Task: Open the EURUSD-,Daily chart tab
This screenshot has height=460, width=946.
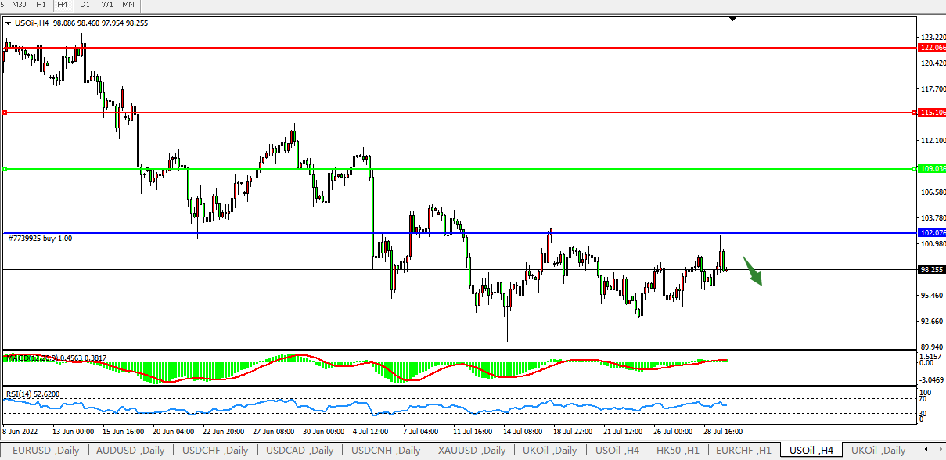Action: [44, 451]
